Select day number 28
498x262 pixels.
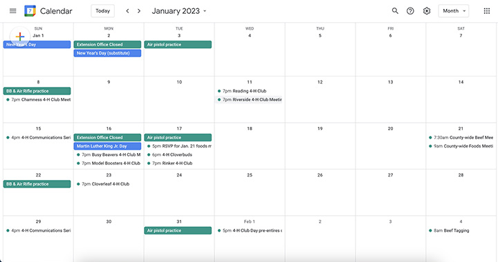point(461,175)
